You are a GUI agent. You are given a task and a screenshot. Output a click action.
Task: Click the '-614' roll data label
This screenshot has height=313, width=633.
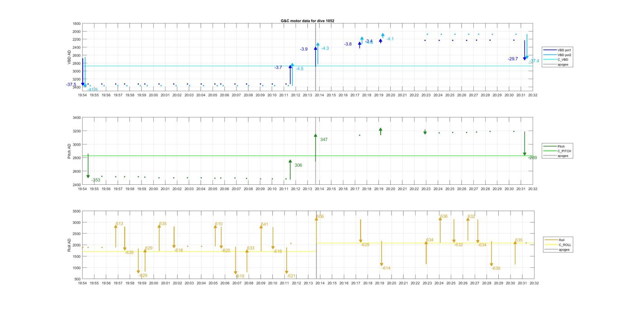pos(386,268)
